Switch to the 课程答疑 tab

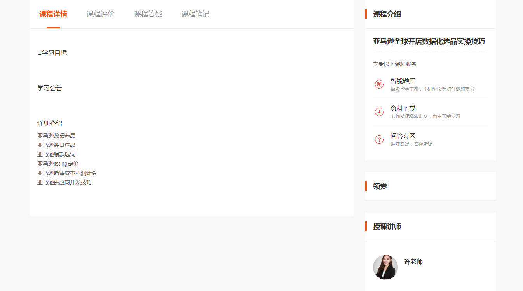point(148,14)
